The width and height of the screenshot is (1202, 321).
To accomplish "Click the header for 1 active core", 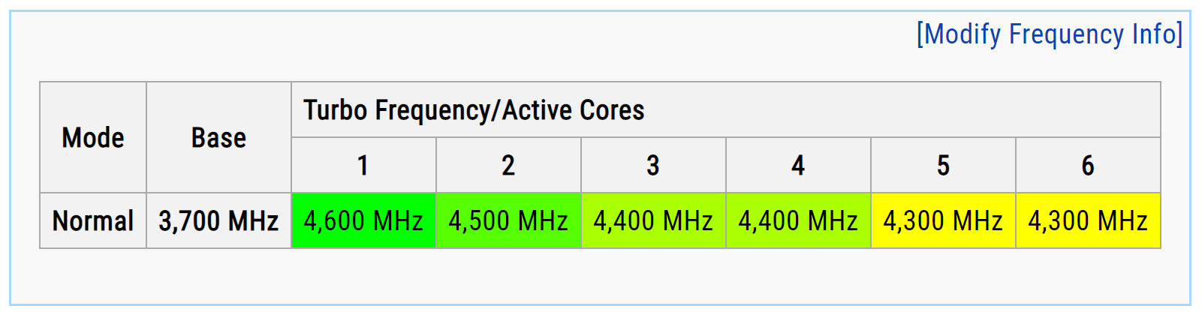I will pyautogui.click(x=363, y=165).
